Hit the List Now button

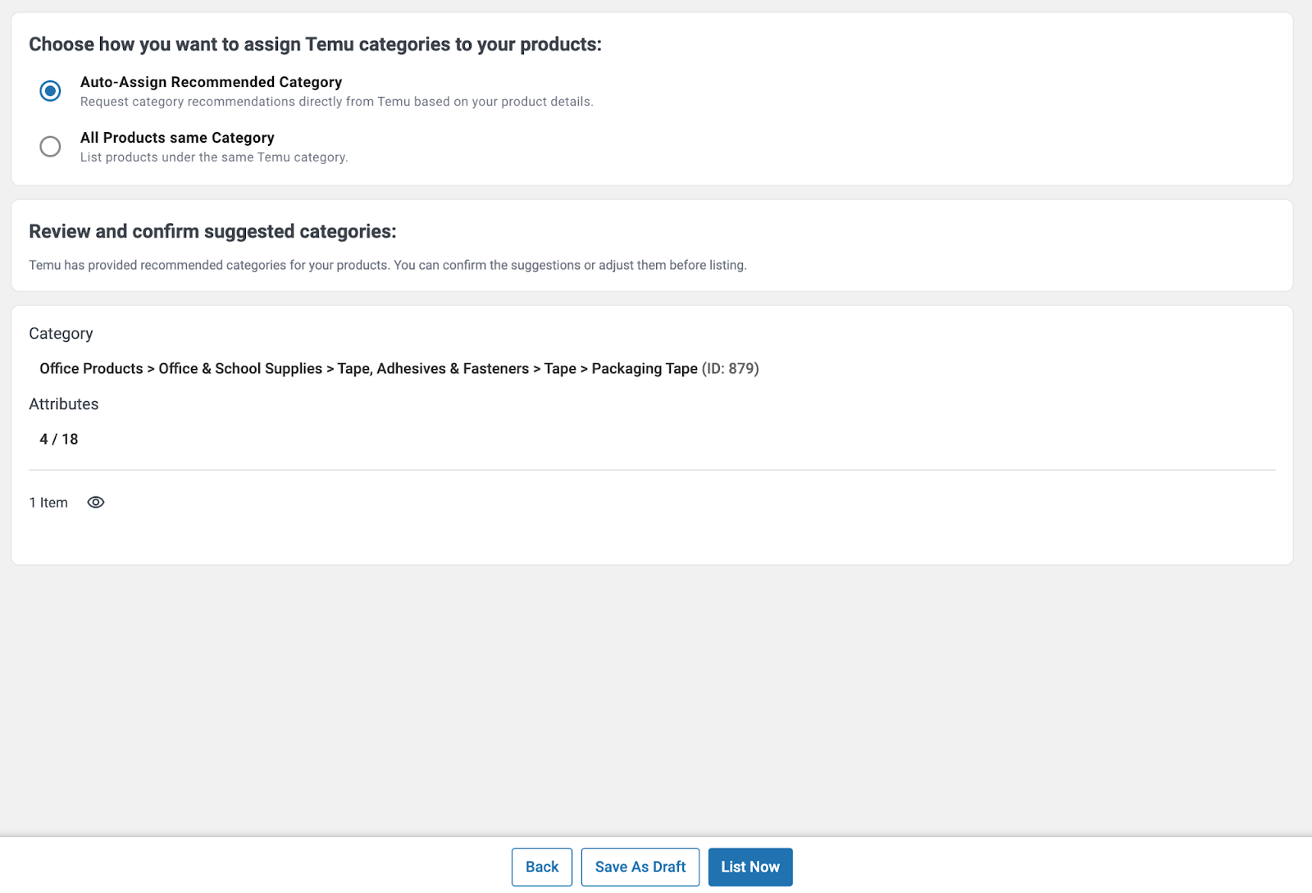749,867
